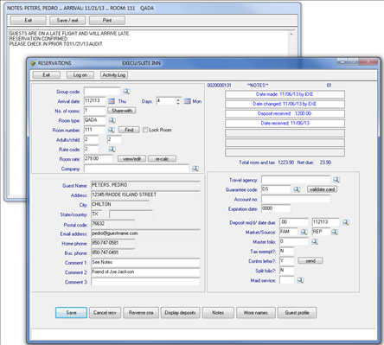Click the view/edit room rate button

[131, 159]
